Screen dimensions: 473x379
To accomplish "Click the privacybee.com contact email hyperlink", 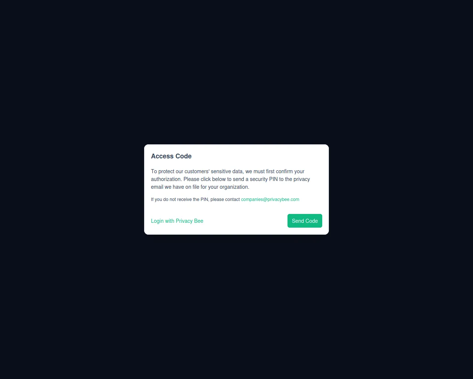I will tap(270, 199).
